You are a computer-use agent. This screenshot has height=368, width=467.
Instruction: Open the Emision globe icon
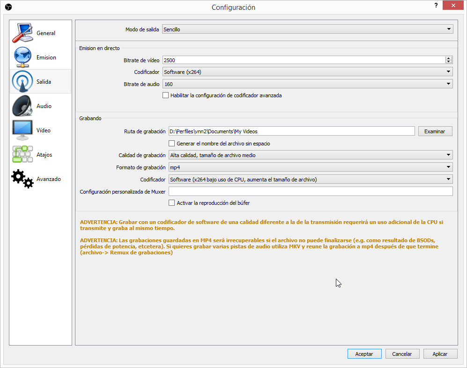pos(22,58)
